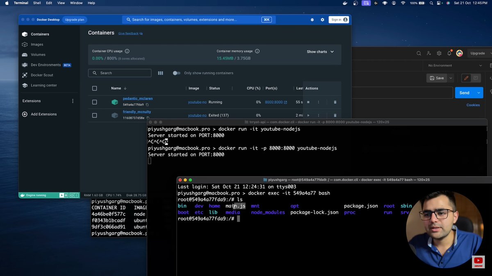Click invite user icon in Postman

(429, 53)
